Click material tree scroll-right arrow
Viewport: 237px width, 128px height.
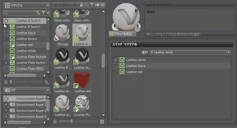pyautogui.click(x=44, y=75)
